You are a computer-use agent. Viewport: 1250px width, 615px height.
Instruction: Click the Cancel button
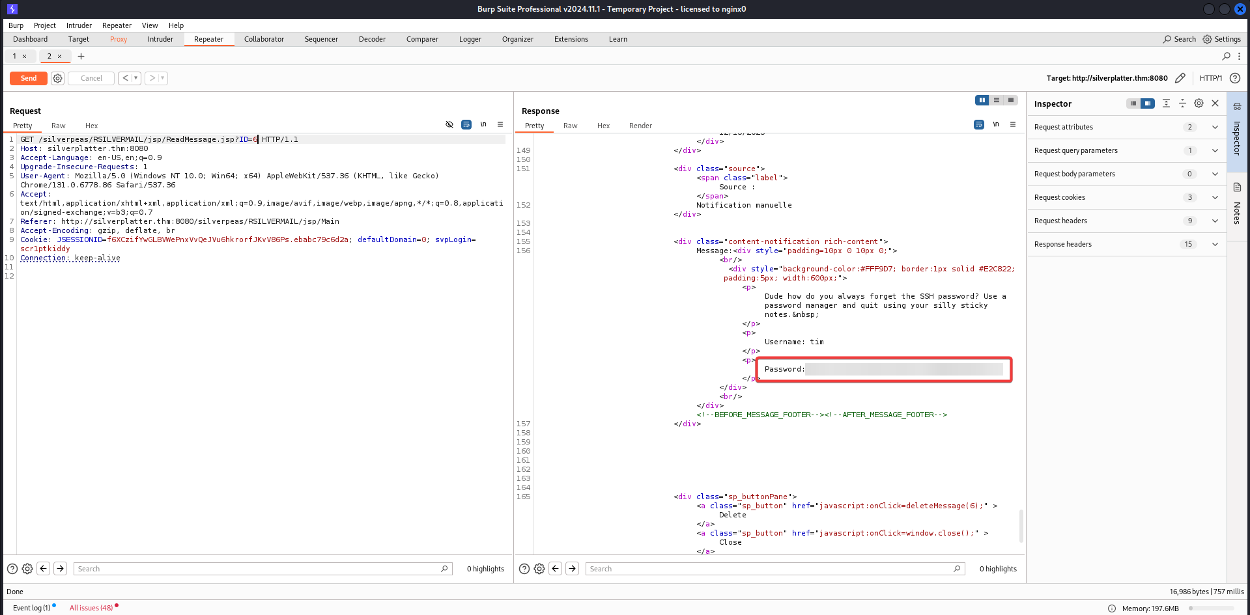coord(91,78)
